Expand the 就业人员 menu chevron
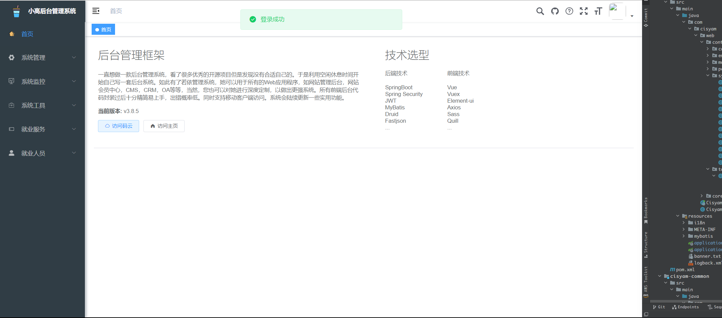This screenshot has width=722, height=318. tap(74, 153)
